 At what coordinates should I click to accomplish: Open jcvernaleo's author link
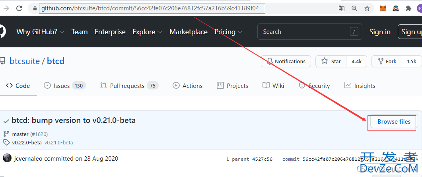[28, 159]
